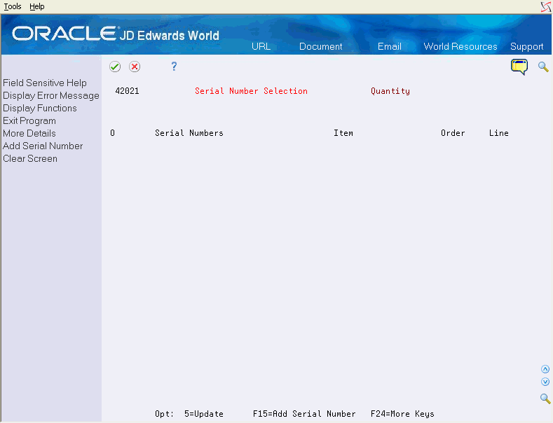Open the Help menu
This screenshot has height=423, width=553.
[37, 6]
